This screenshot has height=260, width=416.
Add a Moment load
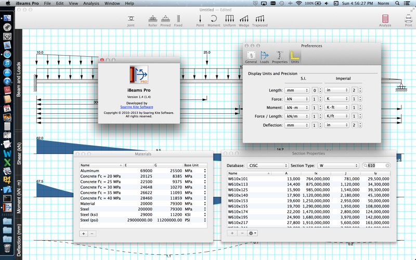tap(214, 20)
